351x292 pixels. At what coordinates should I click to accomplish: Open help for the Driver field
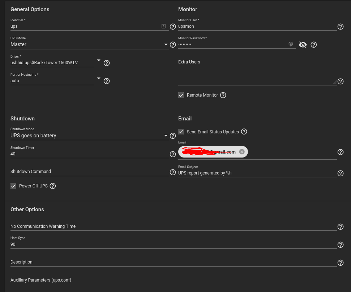107,63
